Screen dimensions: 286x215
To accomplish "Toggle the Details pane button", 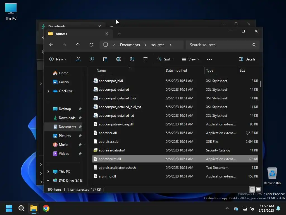I will [x=247, y=59].
